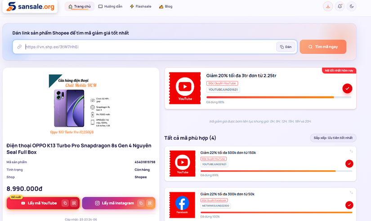Copy icon on Lấy mã Instagram button
This screenshot has height=221, width=371.
141,203
